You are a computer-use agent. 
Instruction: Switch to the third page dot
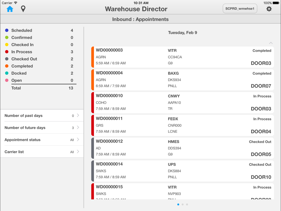point(187,204)
